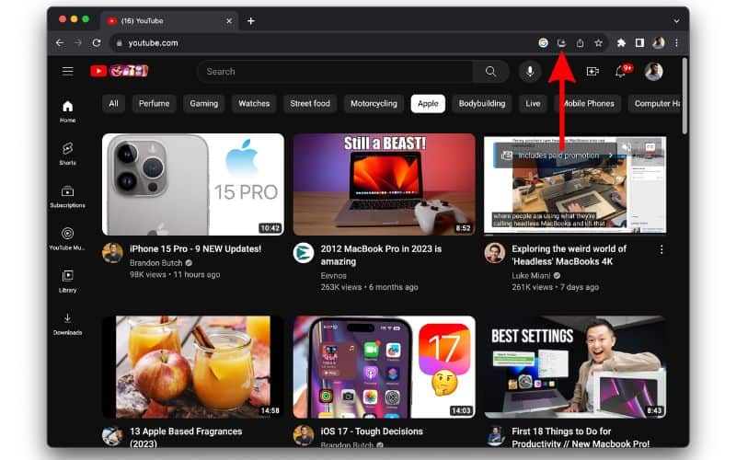
Task: Click the Create video camera icon
Action: [592, 71]
